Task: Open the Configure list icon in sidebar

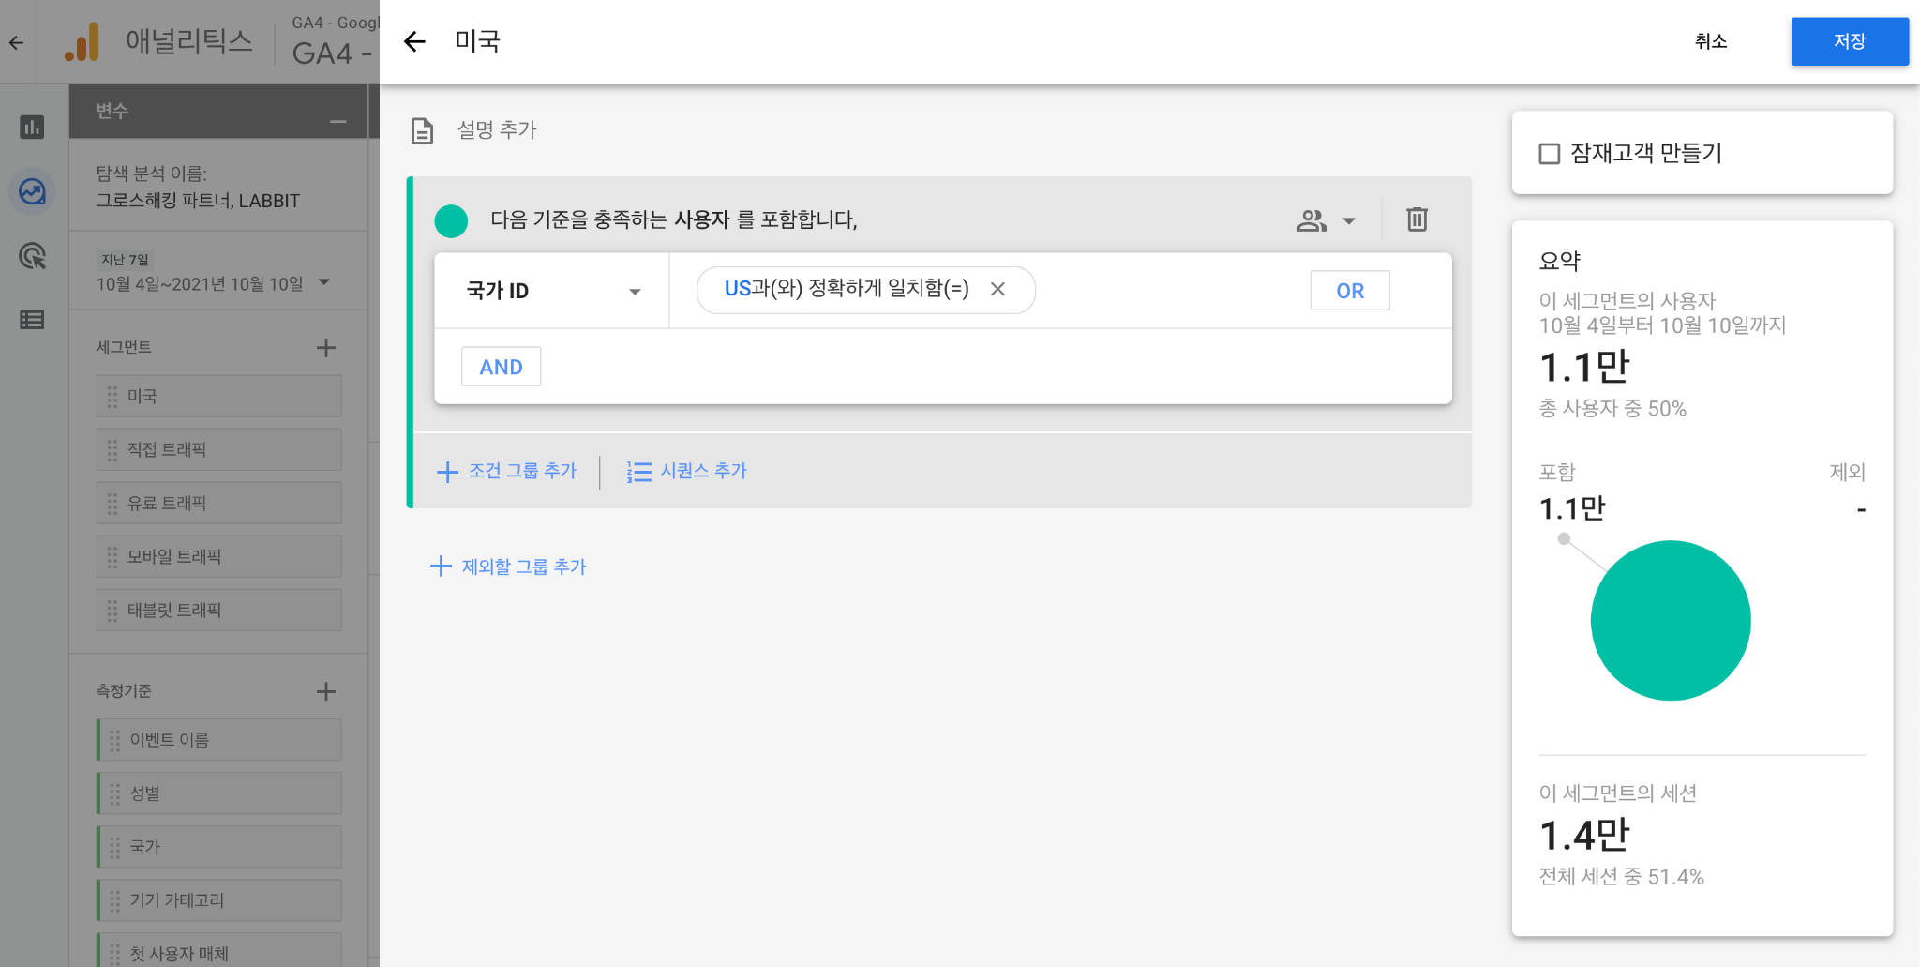Action: pos(32,320)
